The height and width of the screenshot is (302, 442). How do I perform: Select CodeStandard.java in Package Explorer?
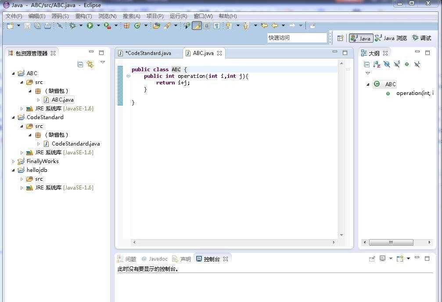(75, 144)
